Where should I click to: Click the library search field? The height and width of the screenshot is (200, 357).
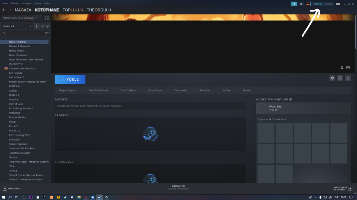pos(23,33)
